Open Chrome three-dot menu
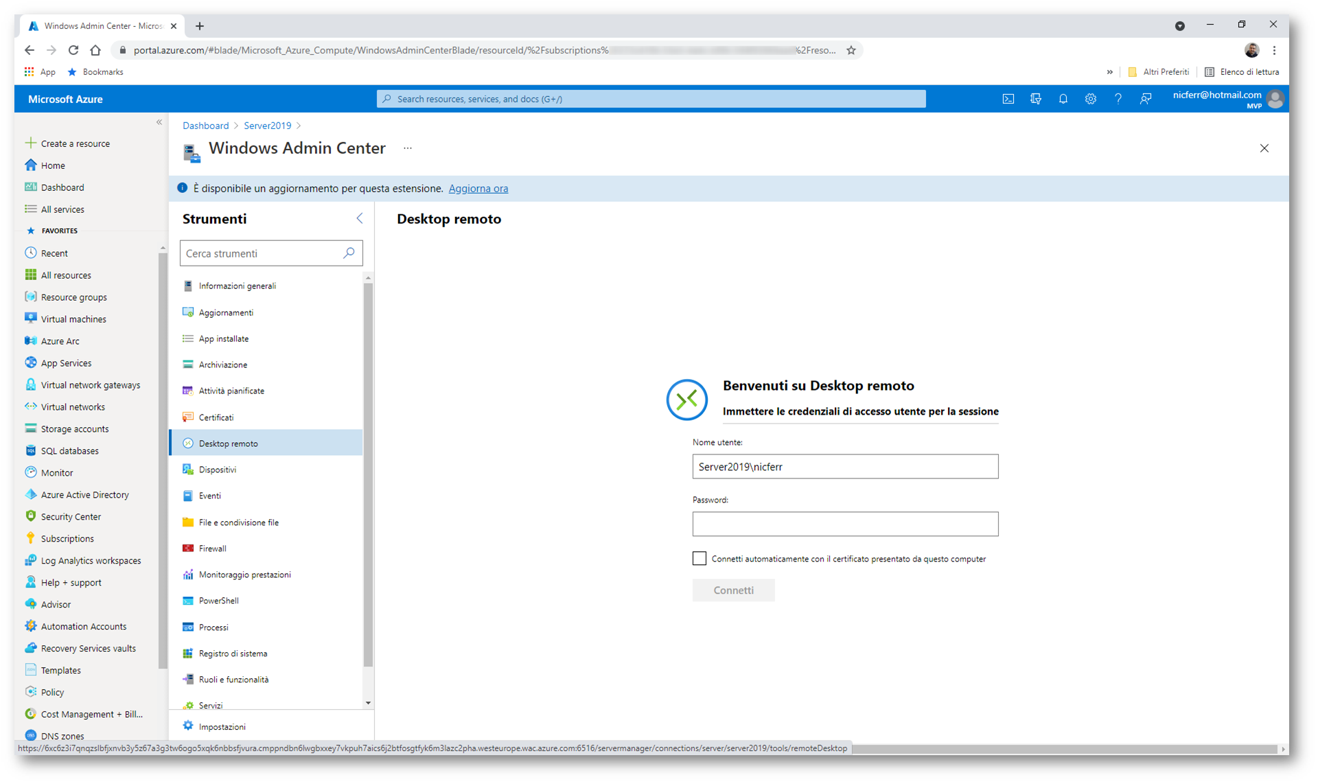 point(1274,50)
